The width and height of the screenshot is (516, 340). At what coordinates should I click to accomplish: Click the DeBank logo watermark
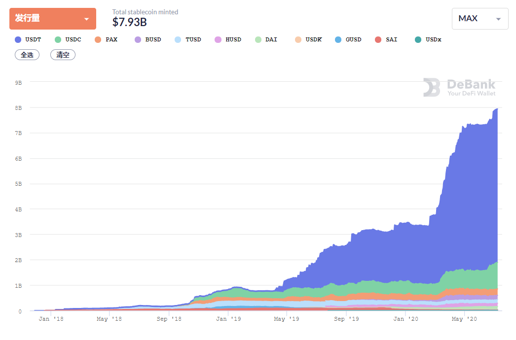pyautogui.click(x=459, y=87)
